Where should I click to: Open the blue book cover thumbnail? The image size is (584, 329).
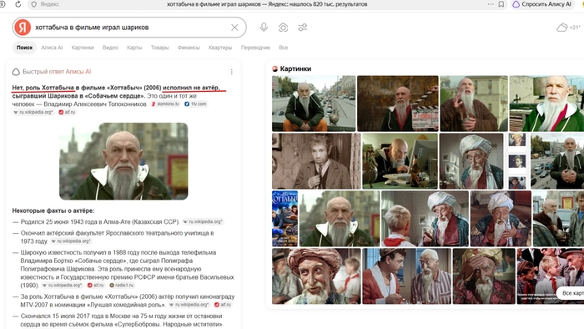[285, 218]
